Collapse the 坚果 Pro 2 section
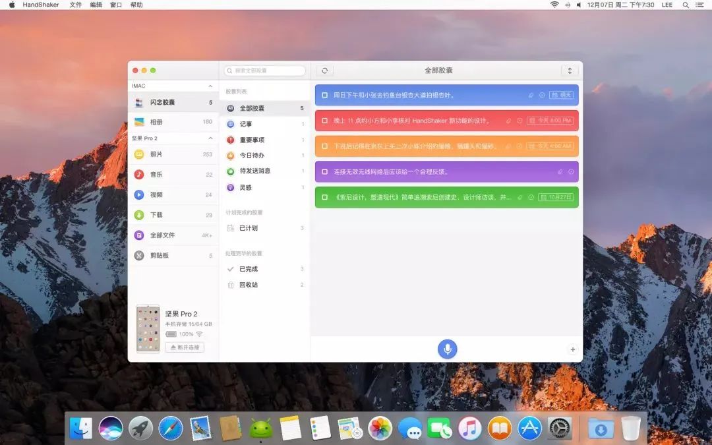The height and width of the screenshot is (445, 712). click(x=210, y=138)
